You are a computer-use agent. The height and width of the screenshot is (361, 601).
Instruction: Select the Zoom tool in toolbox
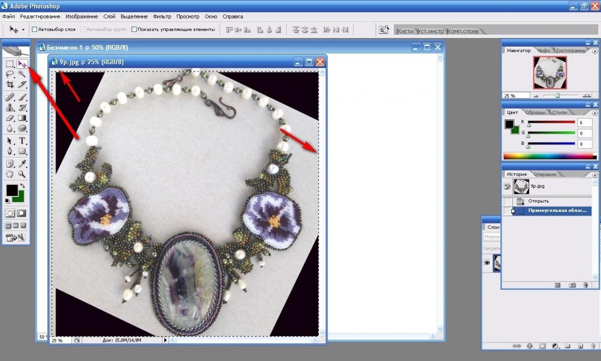click(x=22, y=174)
